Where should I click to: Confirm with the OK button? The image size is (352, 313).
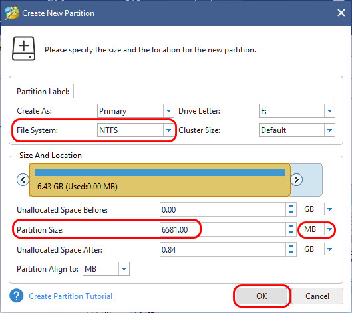(x=262, y=296)
